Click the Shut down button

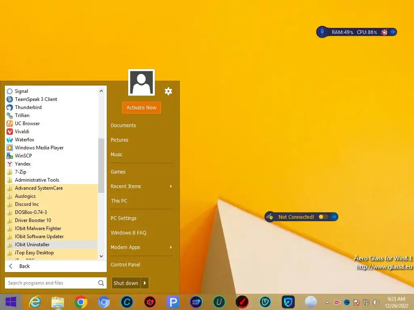tap(126, 283)
